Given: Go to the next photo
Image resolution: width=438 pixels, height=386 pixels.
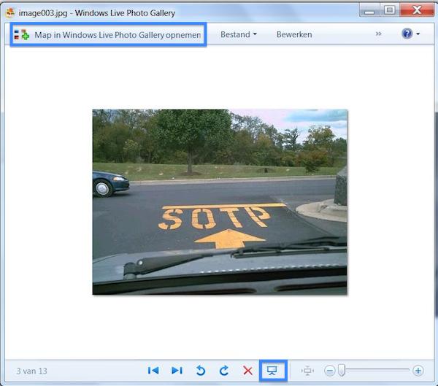Looking at the screenshot, I should [x=177, y=371].
